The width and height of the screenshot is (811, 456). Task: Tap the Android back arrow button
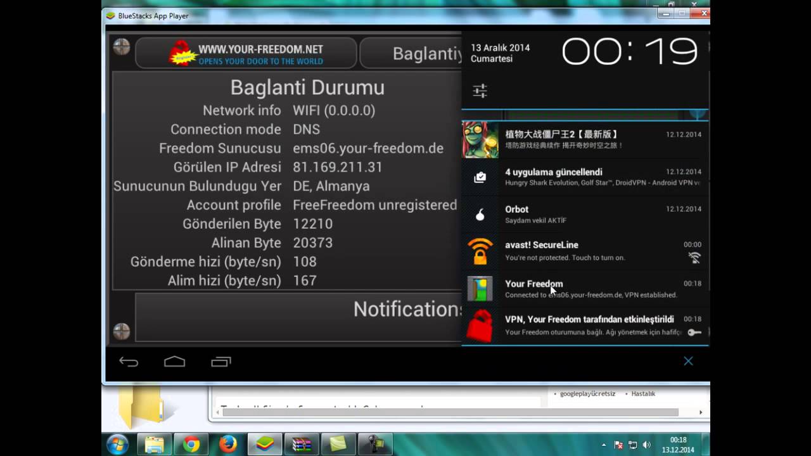point(129,362)
